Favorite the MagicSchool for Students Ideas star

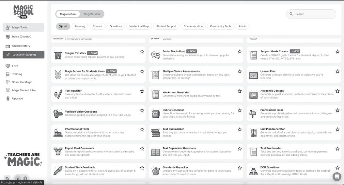(x=142, y=71)
